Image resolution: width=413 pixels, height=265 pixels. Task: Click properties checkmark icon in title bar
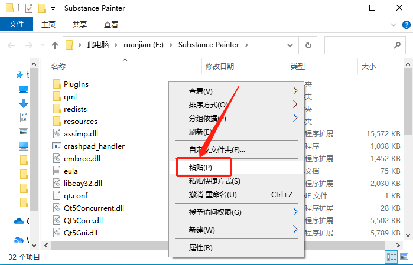[x=29, y=8]
